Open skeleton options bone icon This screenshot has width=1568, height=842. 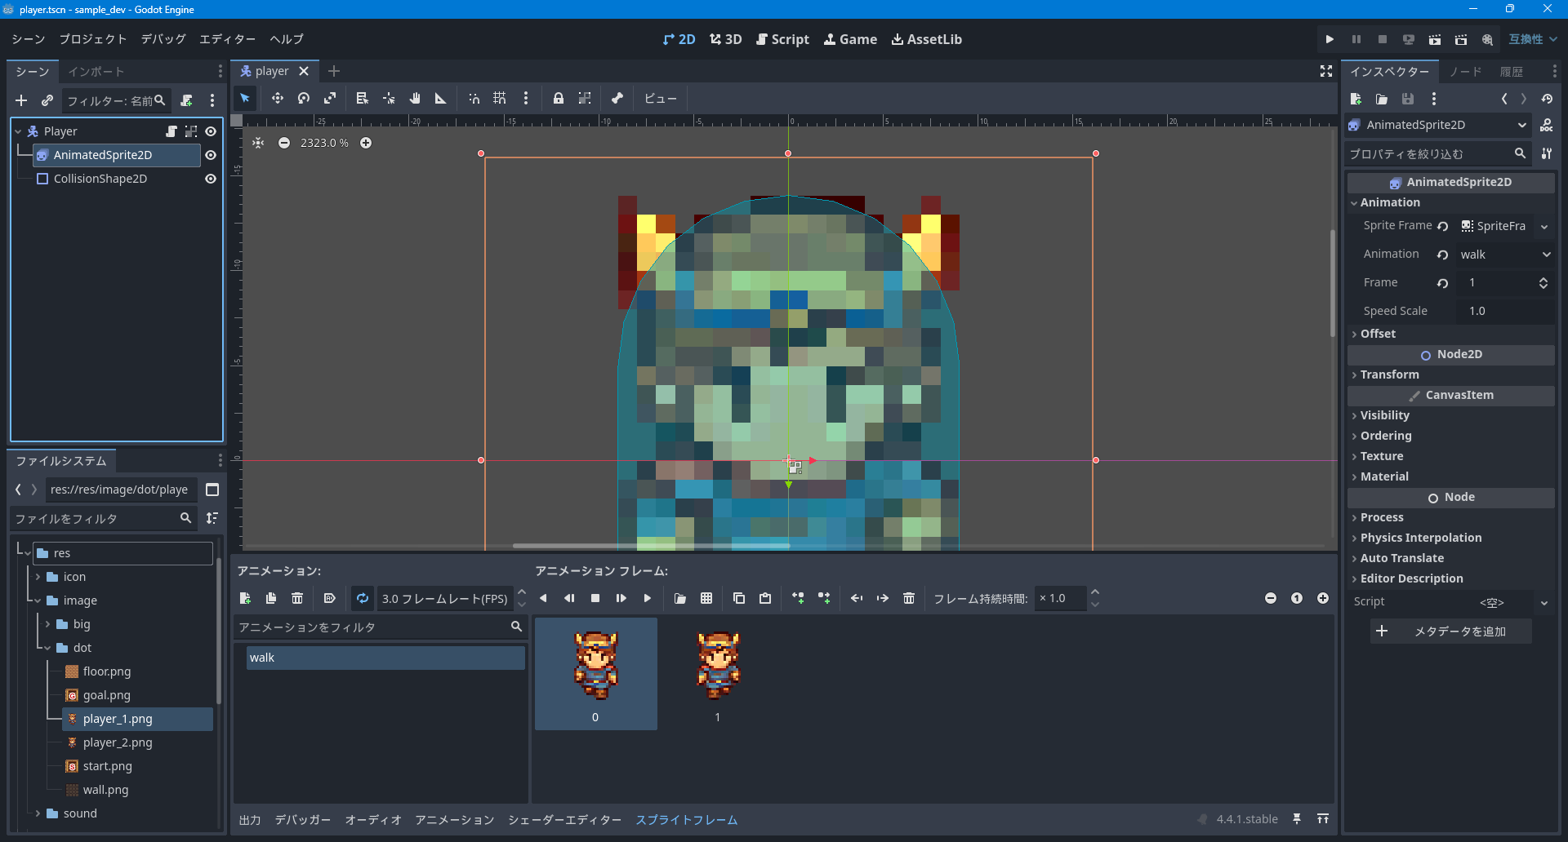coord(617,99)
